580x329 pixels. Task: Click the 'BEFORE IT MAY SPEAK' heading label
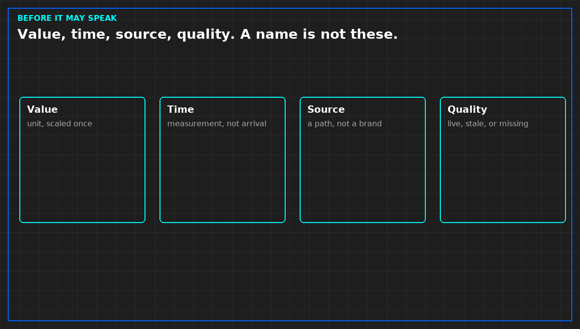coord(67,18)
